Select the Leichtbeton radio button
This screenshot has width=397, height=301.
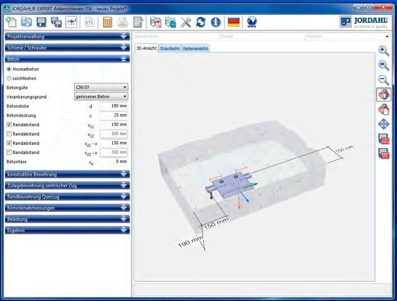pyautogui.click(x=9, y=78)
